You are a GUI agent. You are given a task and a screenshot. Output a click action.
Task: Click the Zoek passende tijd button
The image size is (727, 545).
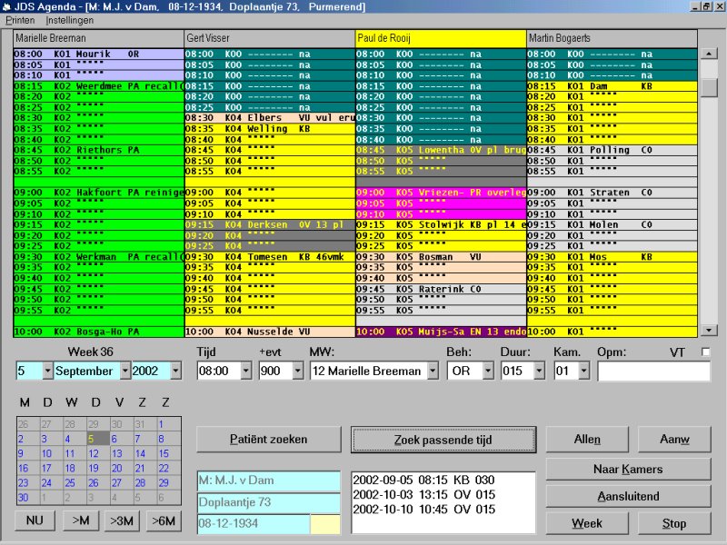[443, 440]
